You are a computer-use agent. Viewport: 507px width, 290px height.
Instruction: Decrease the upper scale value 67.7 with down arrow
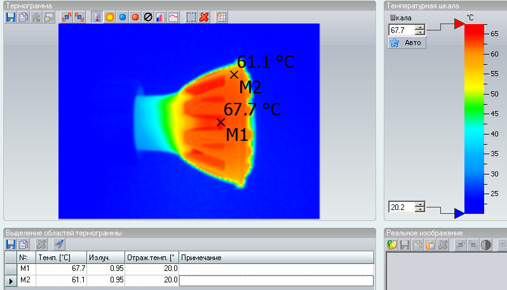(x=420, y=32)
